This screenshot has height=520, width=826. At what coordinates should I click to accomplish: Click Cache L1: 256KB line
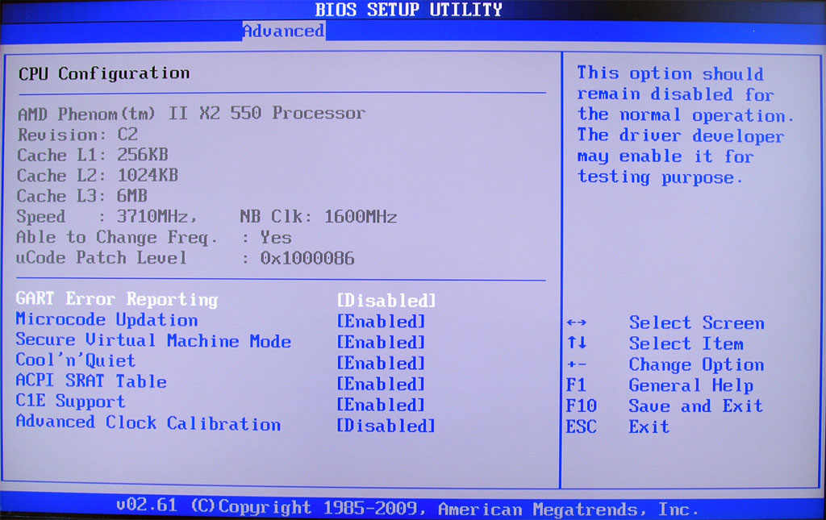[93, 156]
